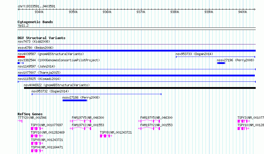The height and width of the screenshot is (154, 264).
Task: Click the nsv4046922 (gnomADStructuralVariants) label
Action: coord(57,85)
